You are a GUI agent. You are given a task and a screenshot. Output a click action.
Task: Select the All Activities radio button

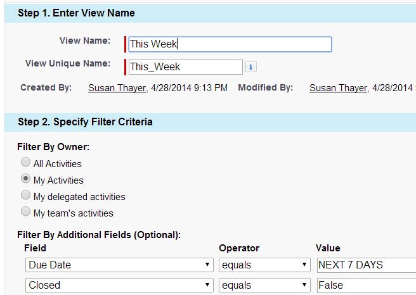point(26,163)
